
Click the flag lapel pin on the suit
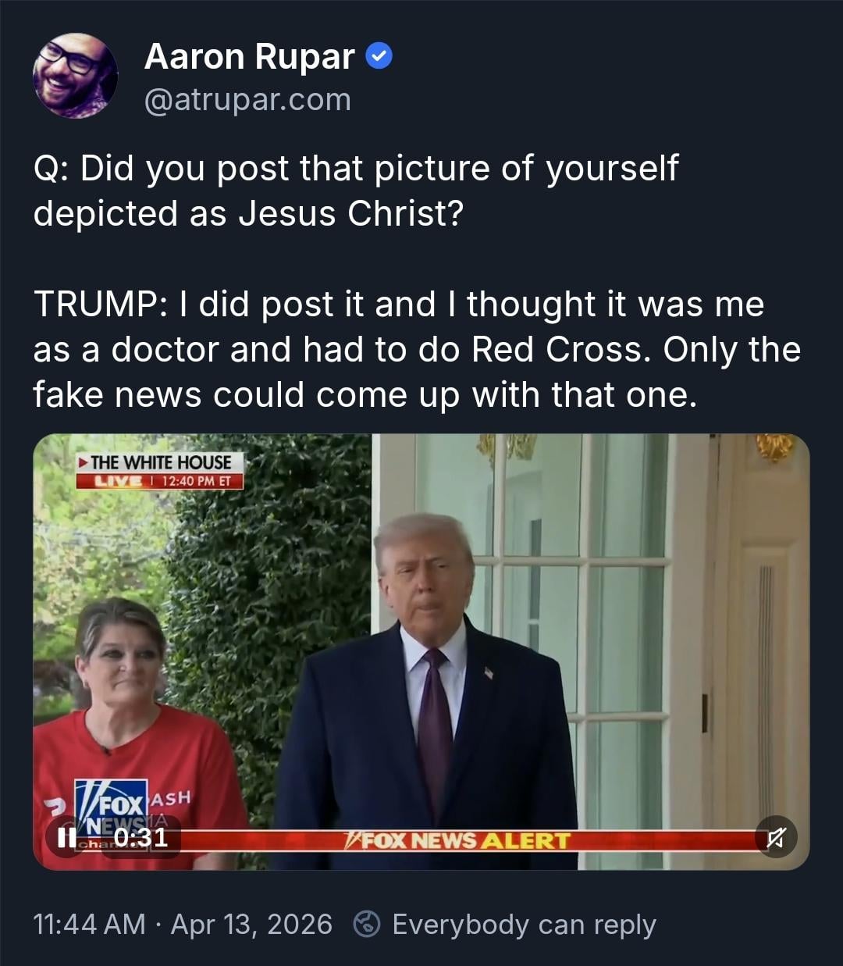pyautogui.click(x=489, y=672)
